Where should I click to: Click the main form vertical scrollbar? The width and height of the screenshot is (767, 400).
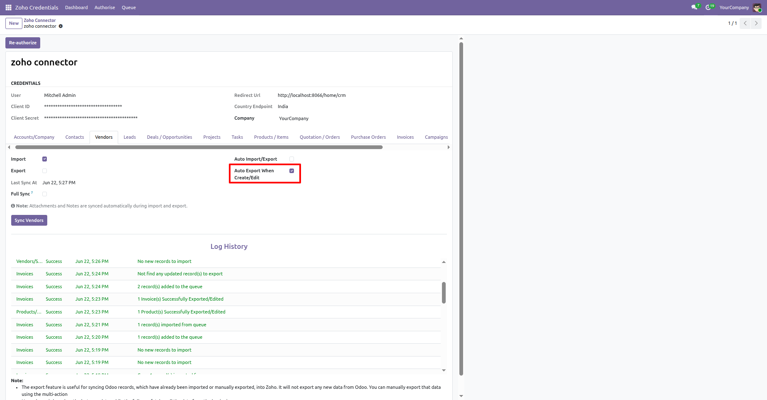tap(461, 209)
